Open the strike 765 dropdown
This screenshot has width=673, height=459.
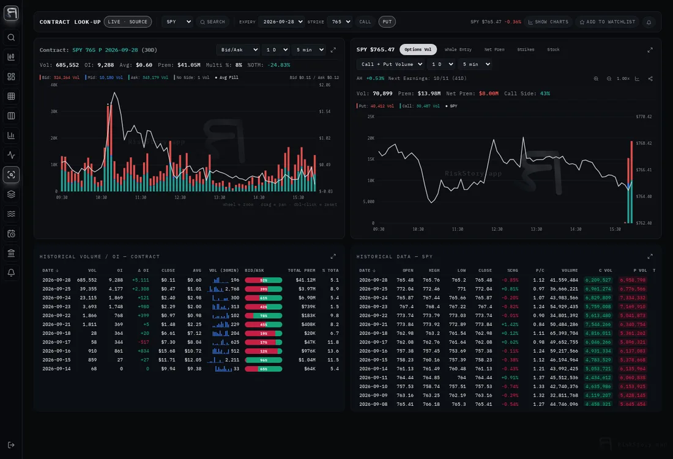tap(340, 22)
